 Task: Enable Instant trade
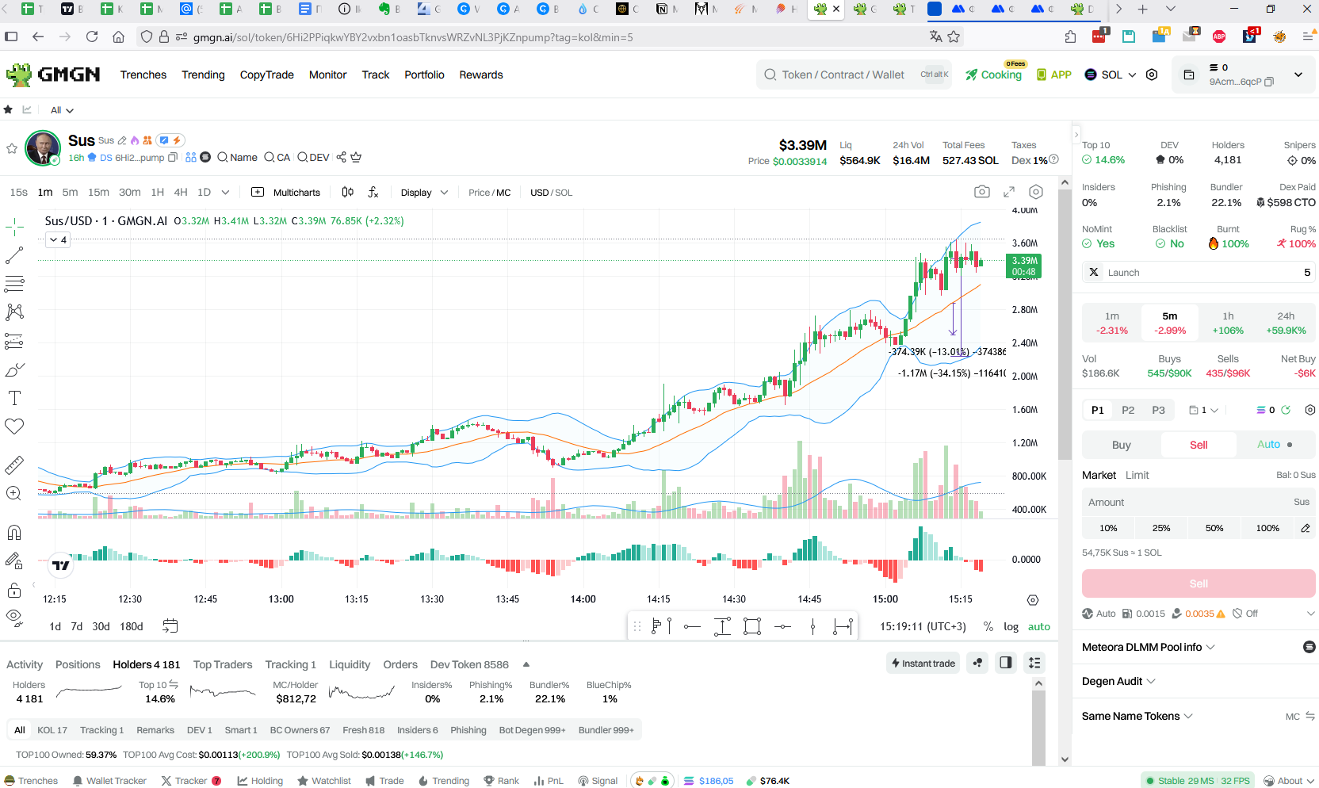click(x=923, y=663)
